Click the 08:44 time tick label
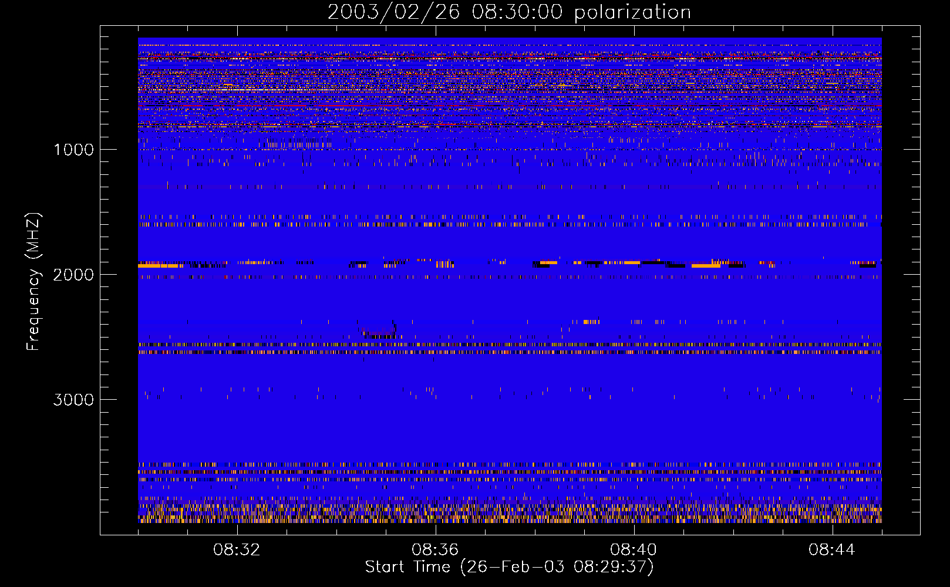The image size is (950, 587). (832, 550)
